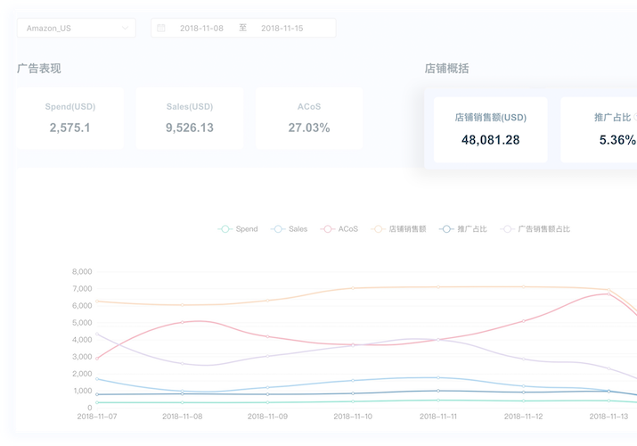This screenshot has height=446, width=637.
Task: Toggle the ACoS series in chart legend
Action: pyautogui.click(x=339, y=229)
